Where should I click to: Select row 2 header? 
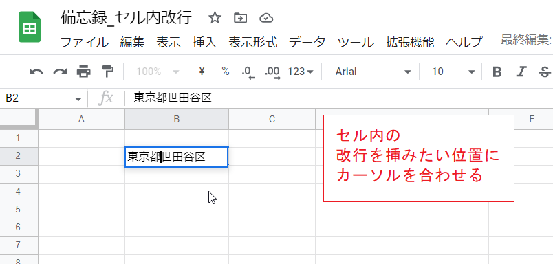[19, 156]
